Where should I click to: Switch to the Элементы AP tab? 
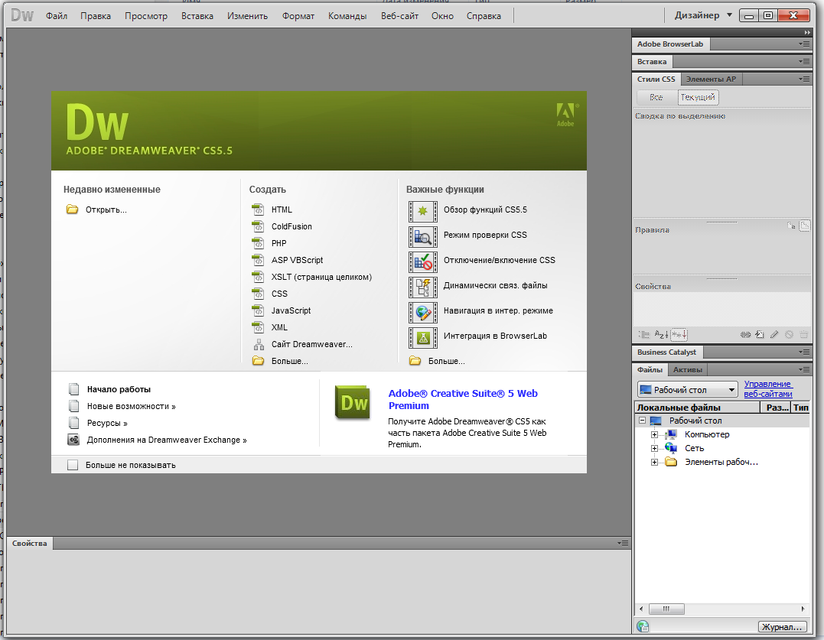click(711, 80)
